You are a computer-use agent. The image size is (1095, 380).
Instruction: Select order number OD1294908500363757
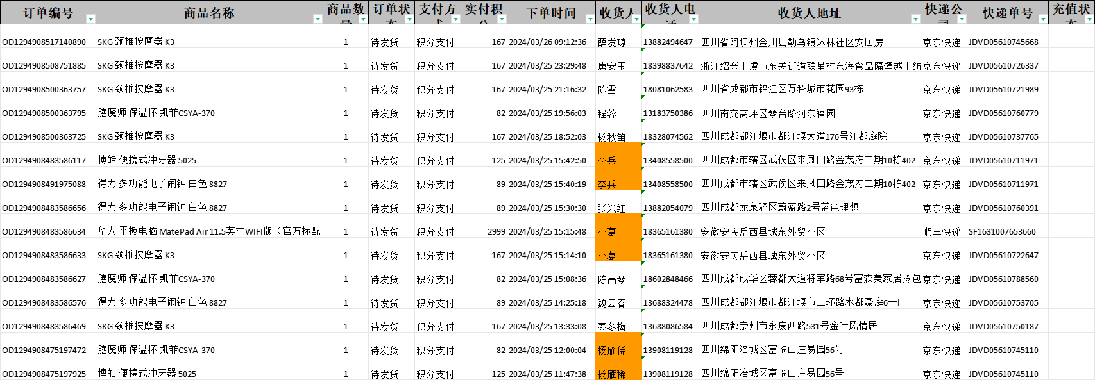(x=44, y=90)
